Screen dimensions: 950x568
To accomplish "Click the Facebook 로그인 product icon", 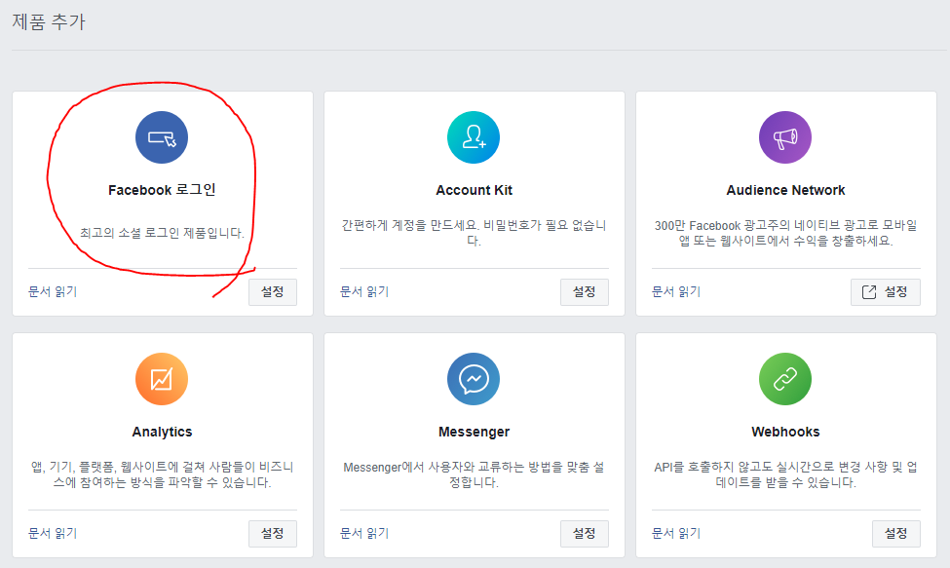I will [162, 137].
